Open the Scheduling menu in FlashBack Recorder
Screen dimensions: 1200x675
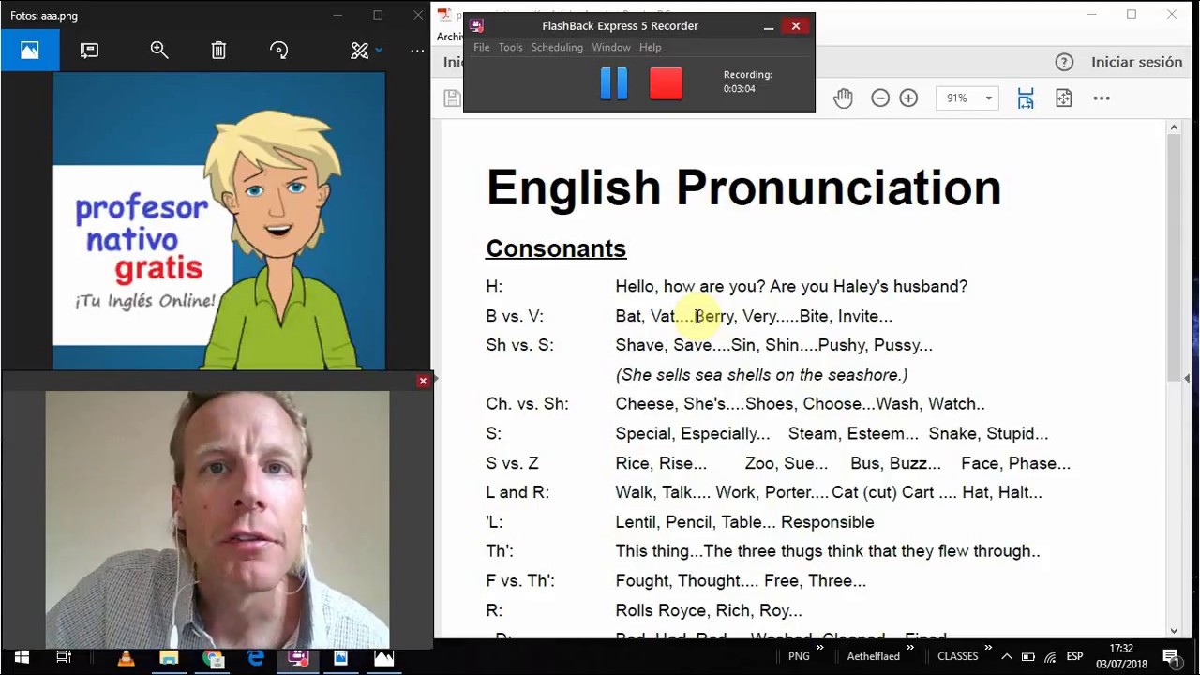point(557,47)
